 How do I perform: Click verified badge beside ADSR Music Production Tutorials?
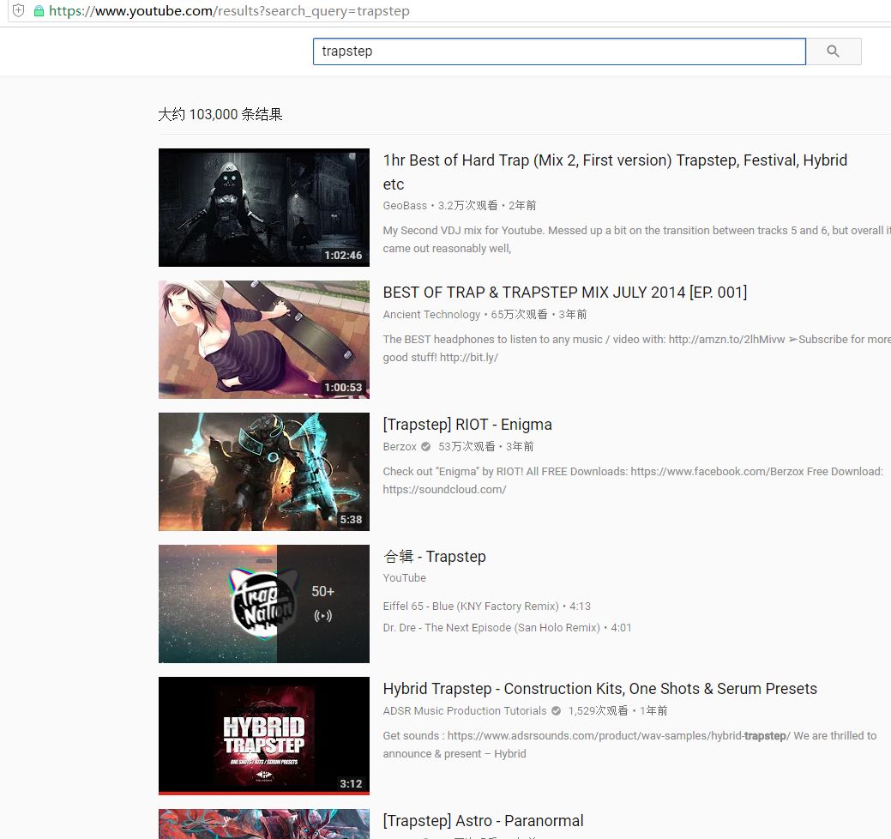pyautogui.click(x=556, y=711)
